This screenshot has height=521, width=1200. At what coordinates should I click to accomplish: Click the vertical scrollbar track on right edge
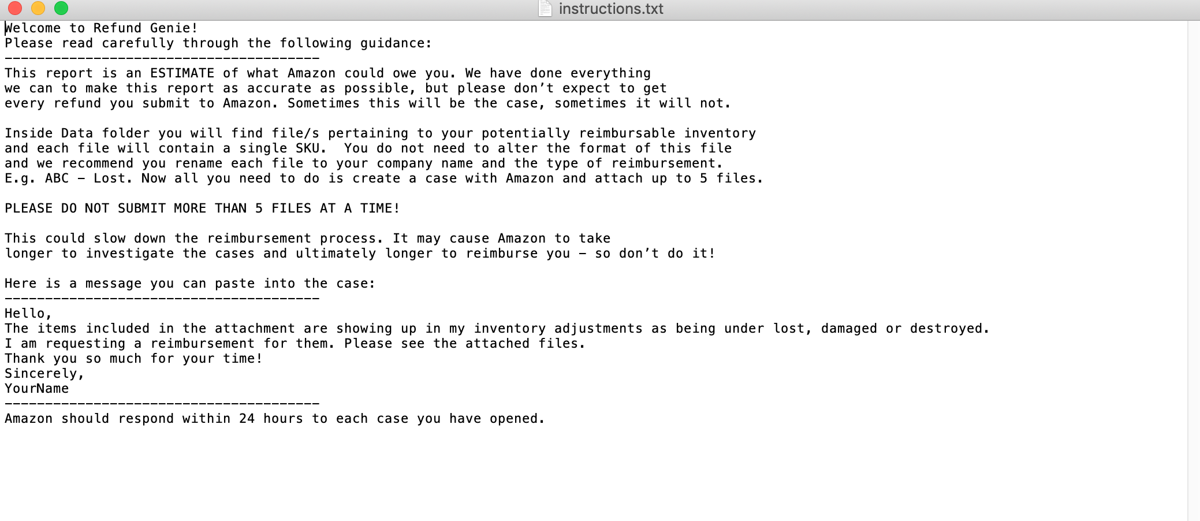pyautogui.click(x=1194, y=271)
